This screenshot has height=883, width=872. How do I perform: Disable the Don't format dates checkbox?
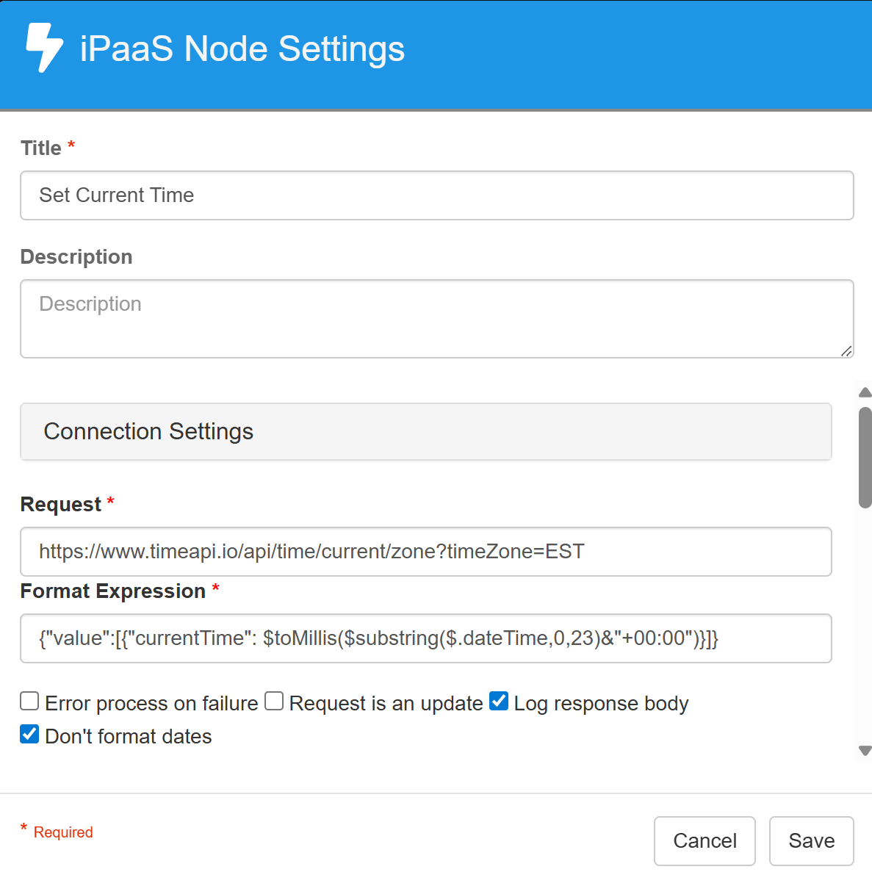(29, 735)
